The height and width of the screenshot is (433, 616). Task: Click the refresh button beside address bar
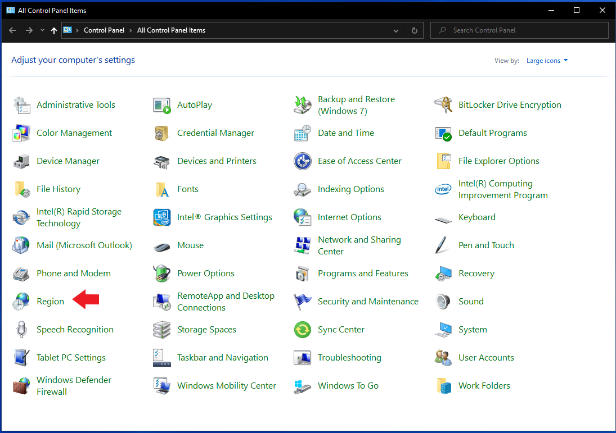(415, 30)
